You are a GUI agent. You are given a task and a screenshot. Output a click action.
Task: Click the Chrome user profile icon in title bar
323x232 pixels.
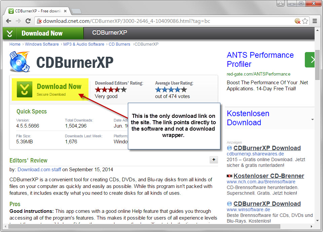click(281, 3)
